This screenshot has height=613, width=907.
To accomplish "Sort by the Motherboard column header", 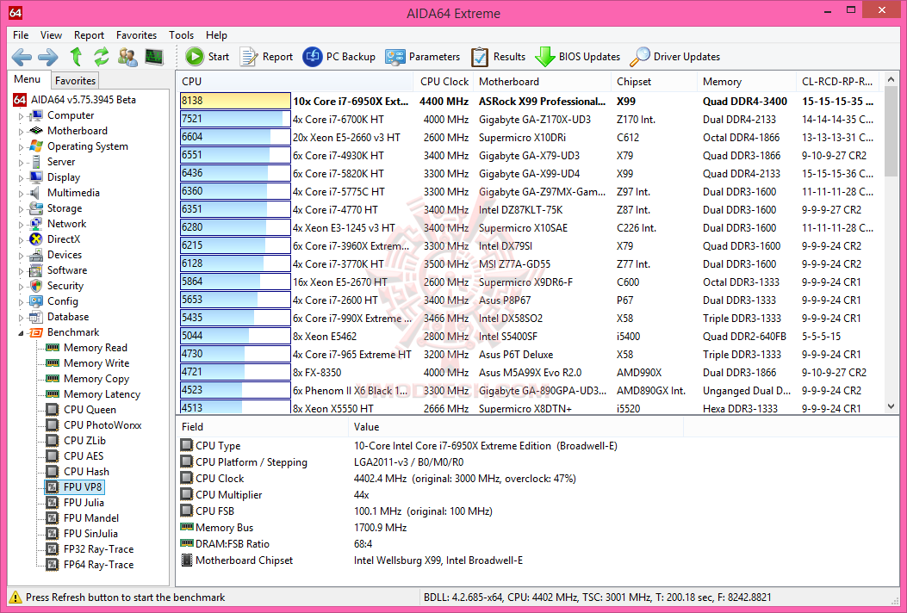I will pos(542,82).
